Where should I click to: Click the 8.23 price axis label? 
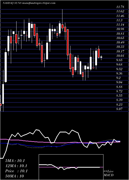pyautogui.click(x=119, y=105)
